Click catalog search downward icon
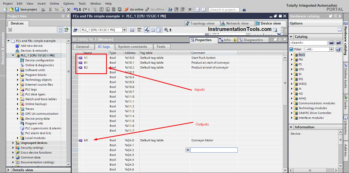 (x=332, y=43)
